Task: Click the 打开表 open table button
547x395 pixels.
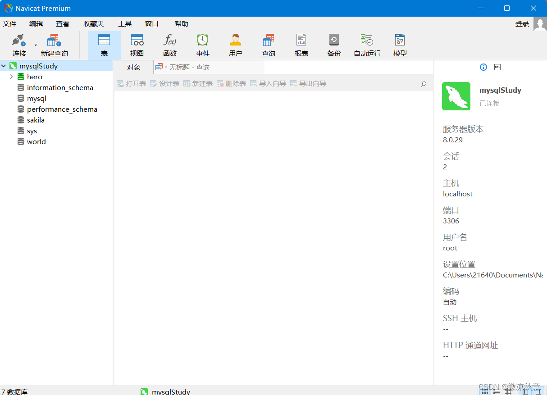Action: (131, 84)
